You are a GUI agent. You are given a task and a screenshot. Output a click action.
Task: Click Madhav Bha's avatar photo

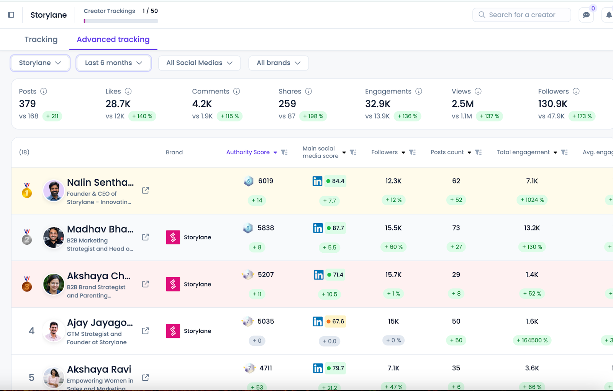[54, 237]
